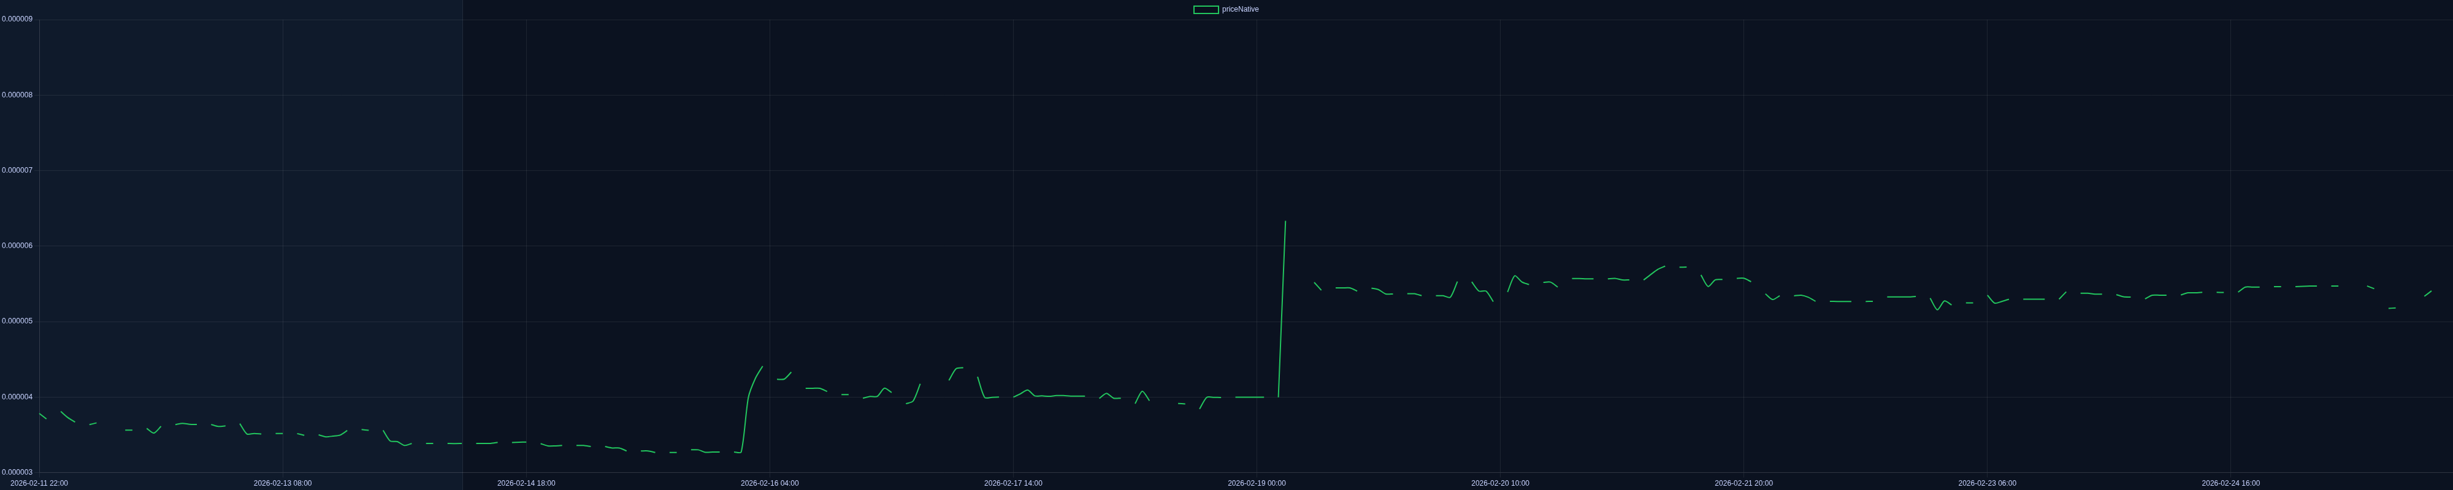Click the green priceNative legend color box
Screen dimensions: 2453x490
pos(1206,10)
